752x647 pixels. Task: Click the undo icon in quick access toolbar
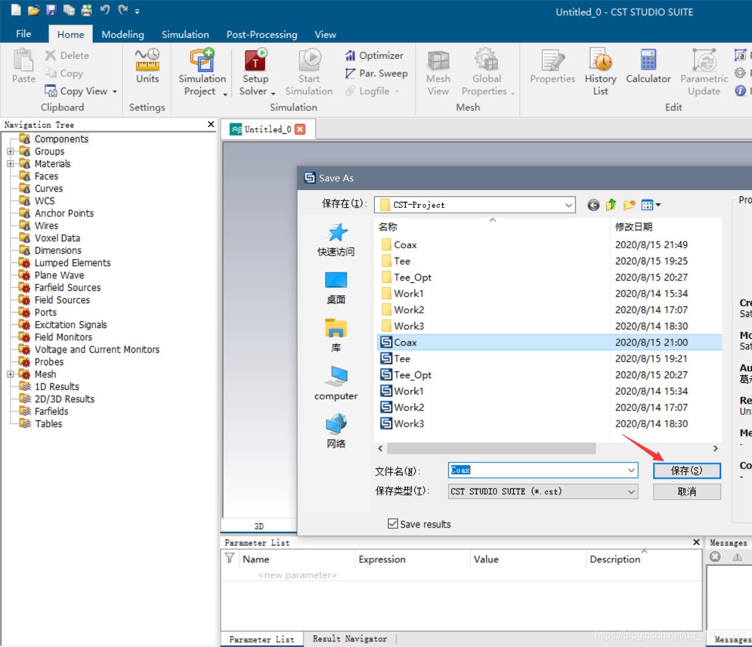coord(105,10)
